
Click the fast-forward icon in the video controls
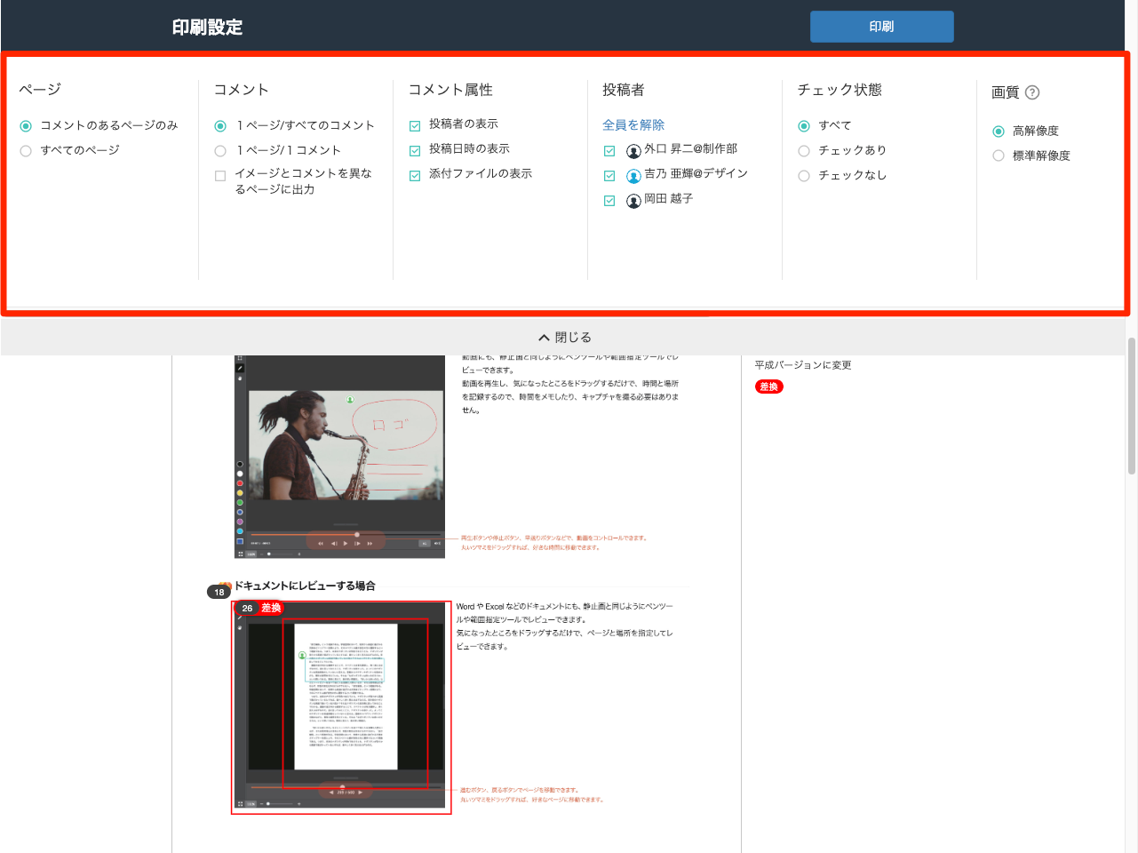tap(370, 543)
